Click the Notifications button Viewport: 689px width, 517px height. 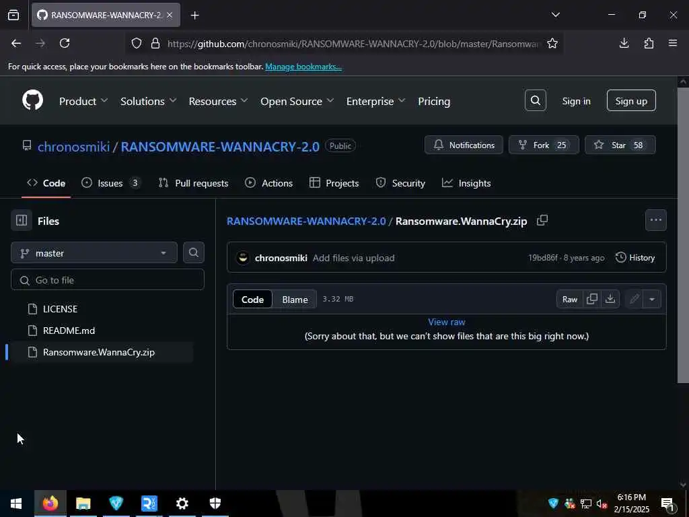pos(464,145)
